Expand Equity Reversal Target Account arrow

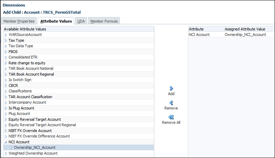point(6,119)
